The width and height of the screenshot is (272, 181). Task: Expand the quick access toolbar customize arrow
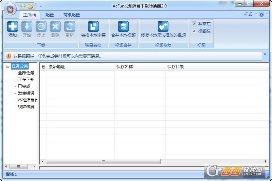tap(41, 6)
